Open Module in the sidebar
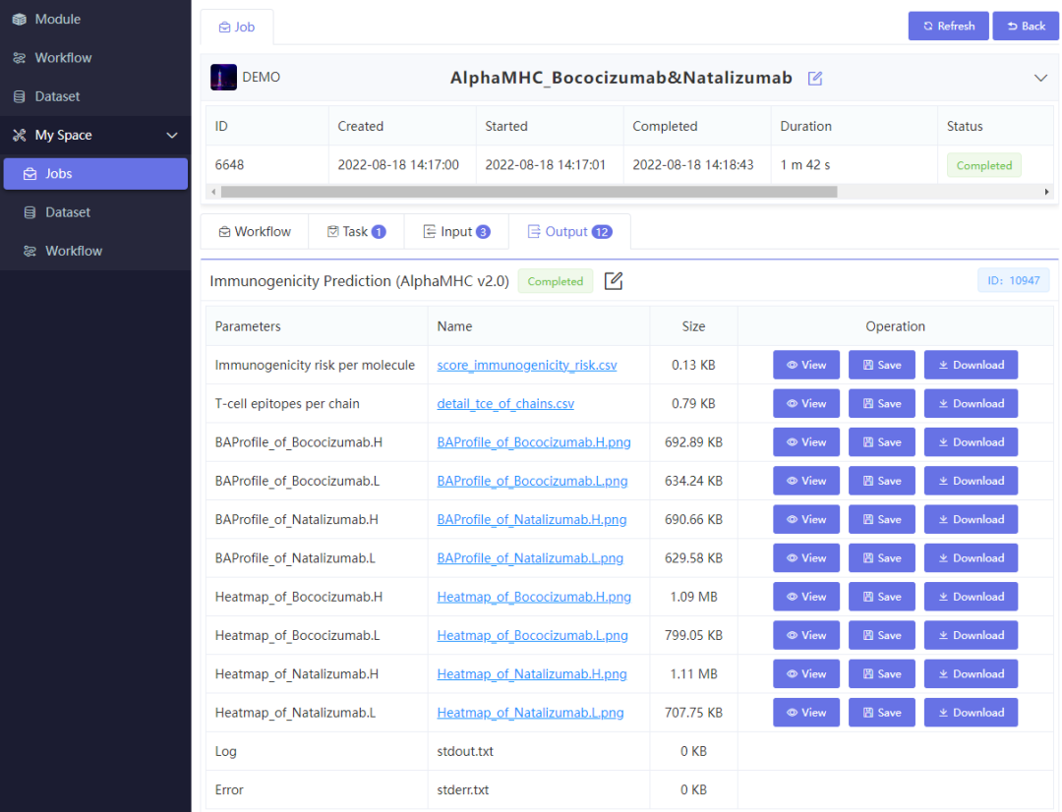The width and height of the screenshot is (1062, 812). [57, 19]
